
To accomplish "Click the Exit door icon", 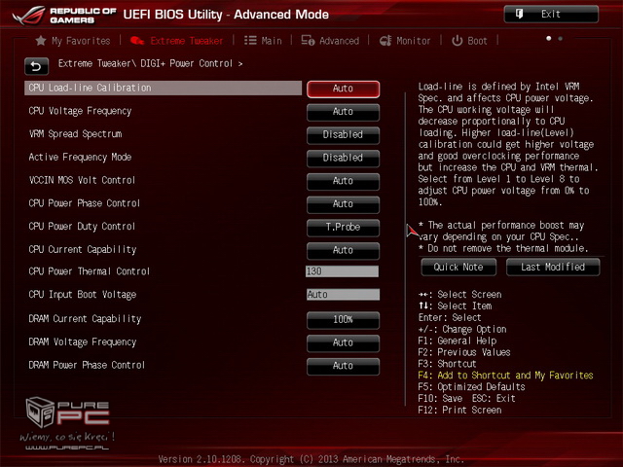I will pos(519,14).
